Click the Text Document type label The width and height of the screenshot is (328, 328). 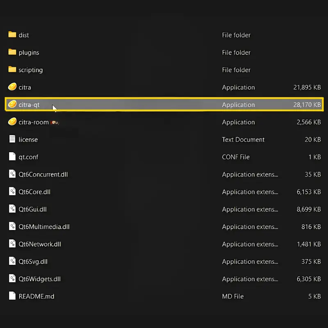(243, 140)
